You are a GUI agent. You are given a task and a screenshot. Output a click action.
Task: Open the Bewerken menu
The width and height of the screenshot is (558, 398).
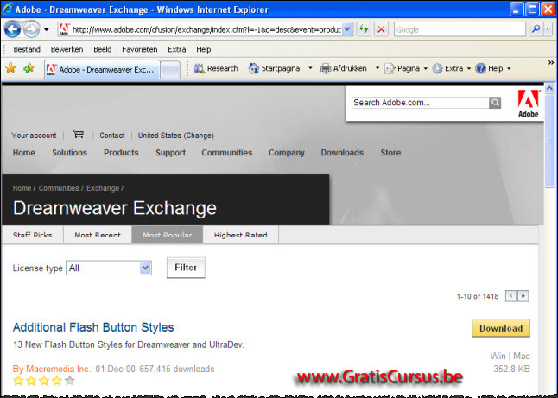coord(67,49)
